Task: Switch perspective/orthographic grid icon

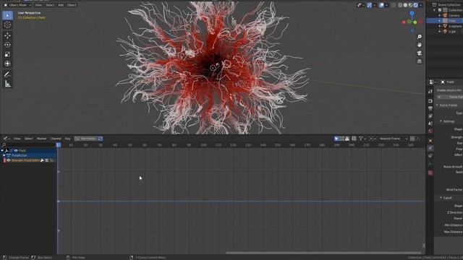Action: click(x=420, y=61)
